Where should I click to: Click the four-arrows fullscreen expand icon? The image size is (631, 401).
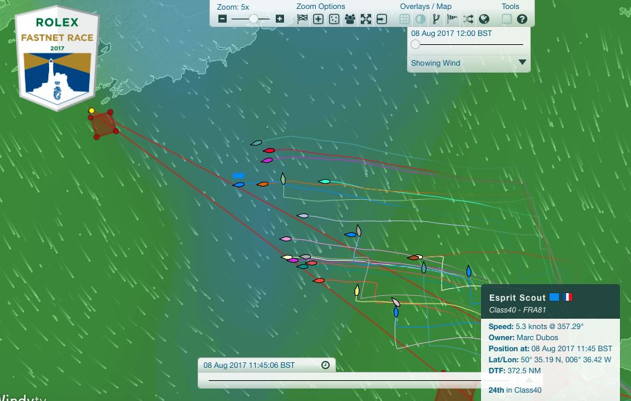[x=366, y=19]
